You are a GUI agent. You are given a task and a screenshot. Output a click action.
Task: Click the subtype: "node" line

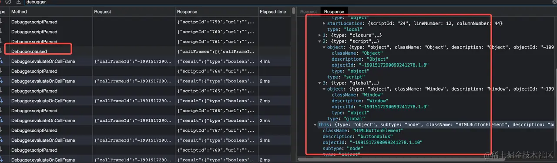pyautogui.click(x=343, y=148)
